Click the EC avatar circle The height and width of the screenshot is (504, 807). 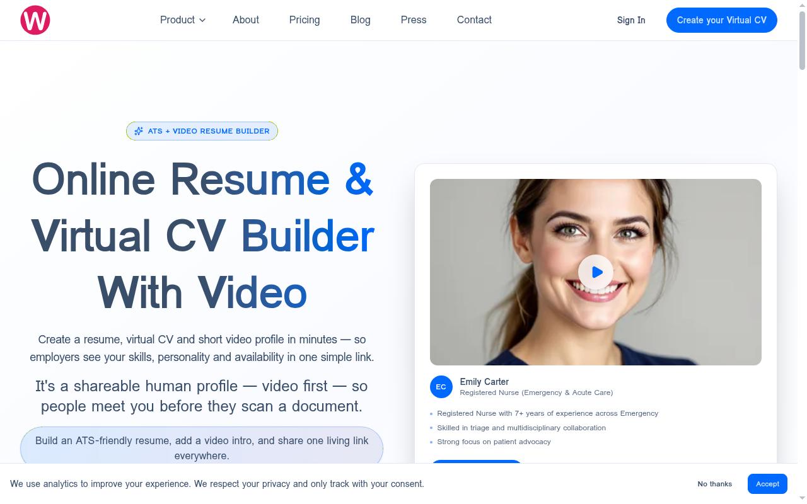[441, 387]
